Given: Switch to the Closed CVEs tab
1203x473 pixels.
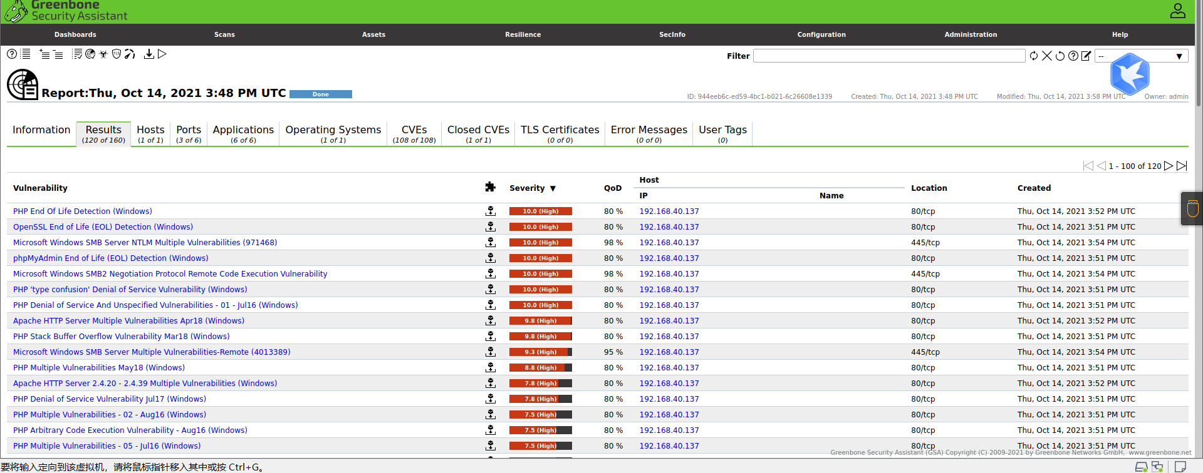Looking at the screenshot, I should click(478, 134).
